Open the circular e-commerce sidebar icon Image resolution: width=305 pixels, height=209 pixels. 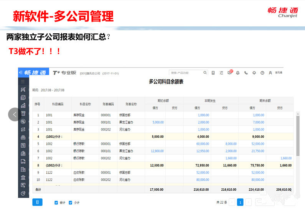(23, 121)
